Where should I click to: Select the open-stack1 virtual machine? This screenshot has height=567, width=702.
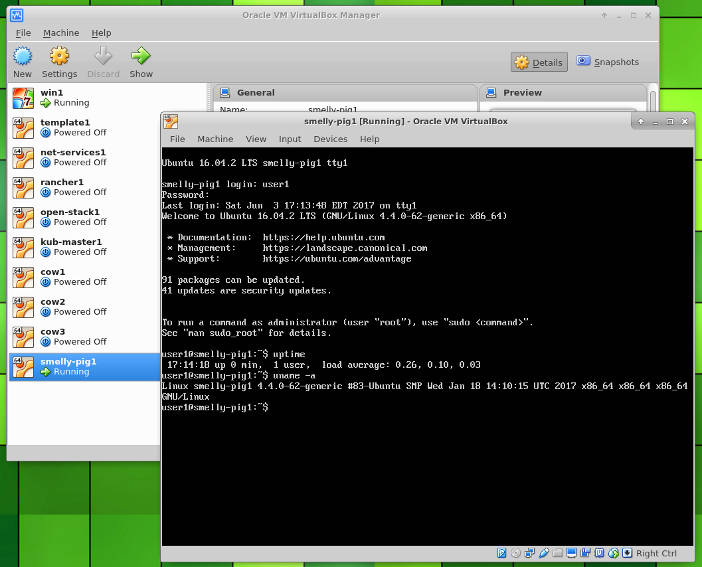(x=84, y=217)
